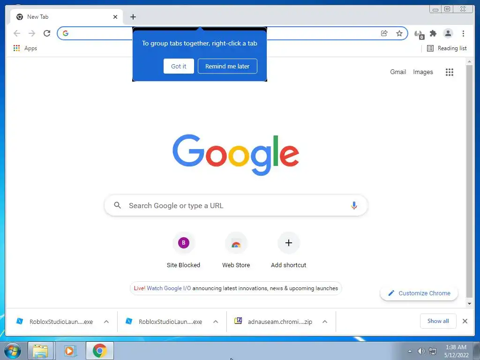Open the Extensions puzzle icon
The width and height of the screenshot is (480, 360).
pos(433,33)
